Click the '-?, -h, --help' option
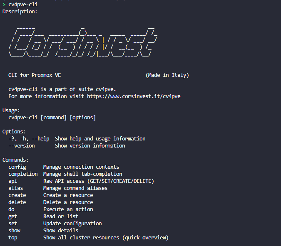 pos(29,139)
